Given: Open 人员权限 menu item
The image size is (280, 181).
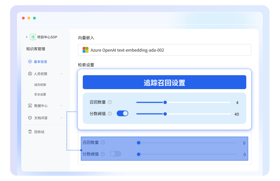Looking at the screenshot, I should pyautogui.click(x=41, y=74).
